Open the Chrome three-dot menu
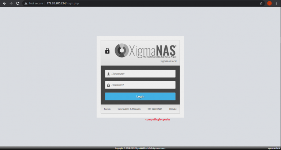 pos(276,3)
